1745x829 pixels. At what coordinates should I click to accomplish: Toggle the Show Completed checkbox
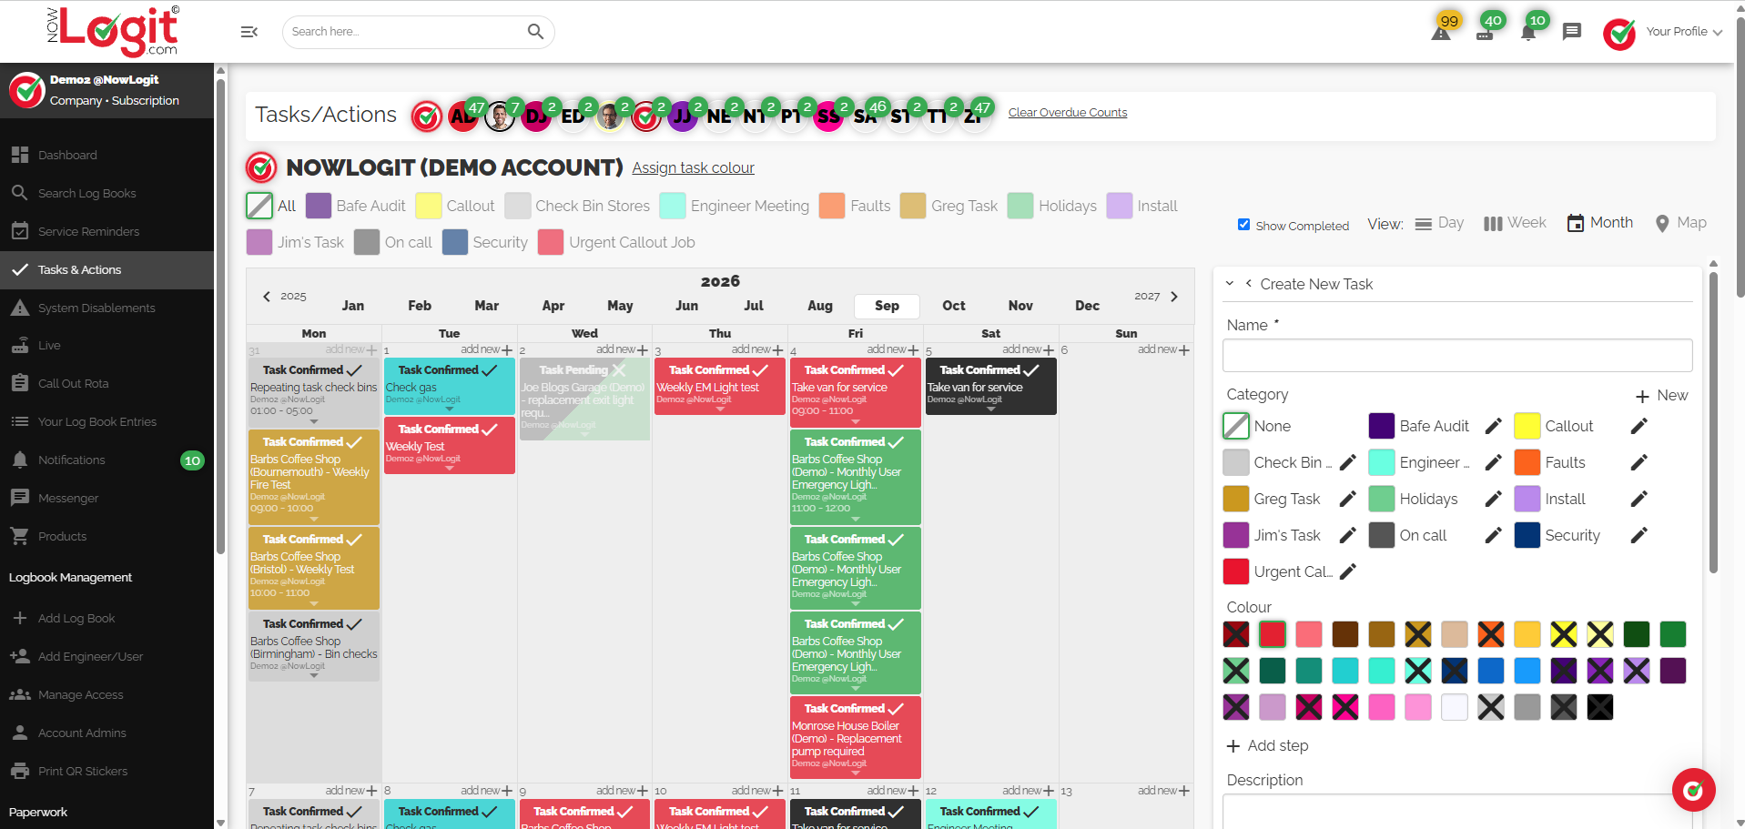(x=1243, y=225)
